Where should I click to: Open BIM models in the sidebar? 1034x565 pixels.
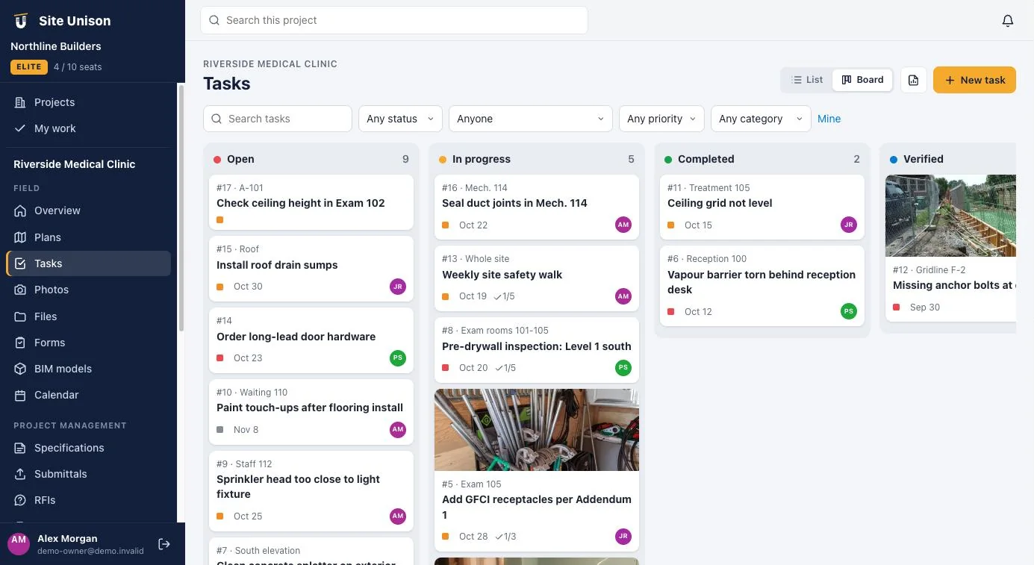tap(88, 369)
